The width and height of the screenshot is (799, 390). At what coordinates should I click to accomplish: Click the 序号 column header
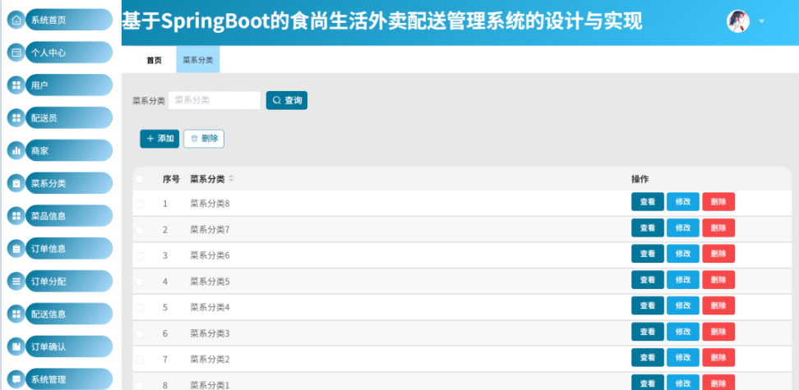click(171, 179)
